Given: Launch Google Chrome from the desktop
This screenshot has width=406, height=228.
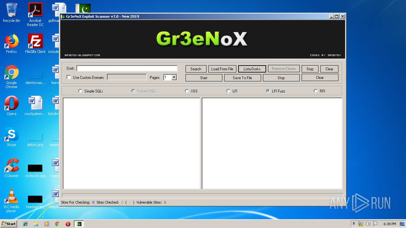Looking at the screenshot, I should pyautogui.click(x=11, y=77).
